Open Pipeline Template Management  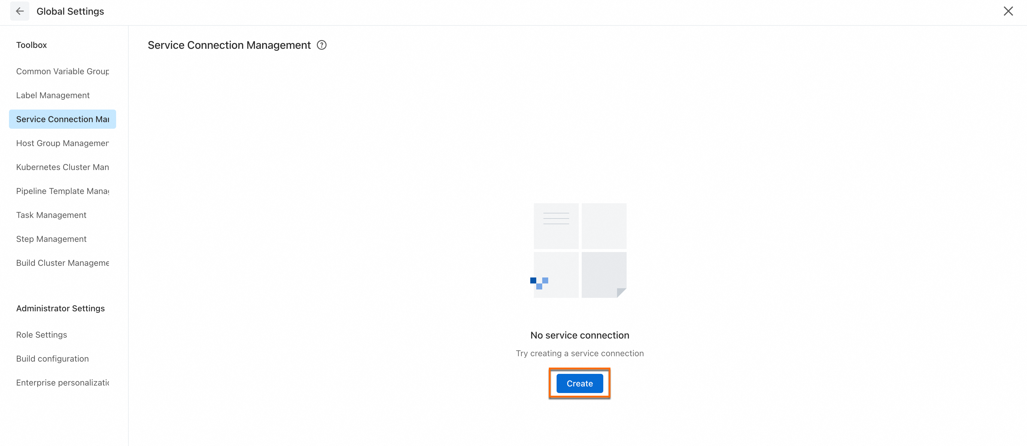coord(63,191)
